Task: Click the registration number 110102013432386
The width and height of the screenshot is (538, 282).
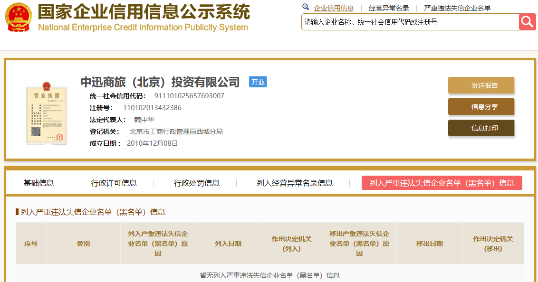Action: click(152, 108)
